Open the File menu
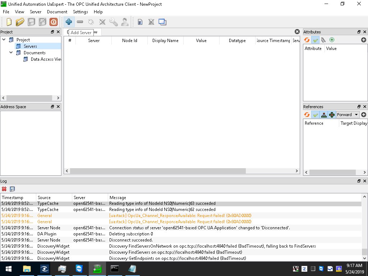The image size is (368, 276). coord(6,12)
